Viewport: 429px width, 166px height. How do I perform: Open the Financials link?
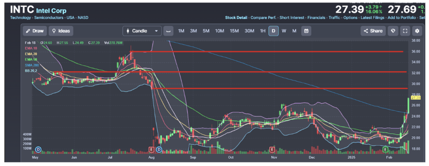[x=316, y=18]
